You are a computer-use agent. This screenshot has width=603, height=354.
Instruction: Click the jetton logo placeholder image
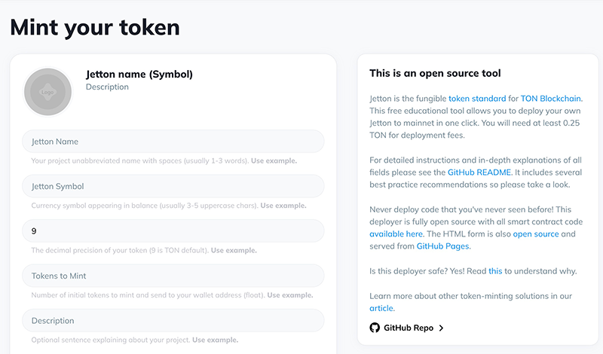50,92
